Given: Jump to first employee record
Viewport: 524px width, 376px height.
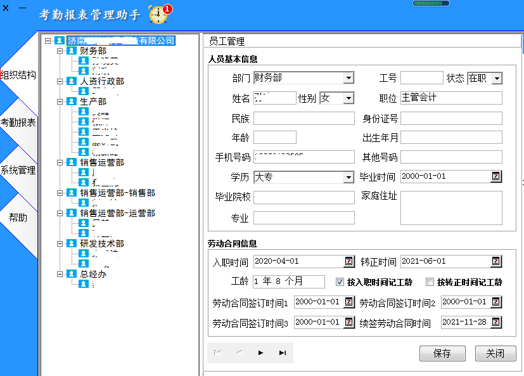Looking at the screenshot, I should 217,353.
